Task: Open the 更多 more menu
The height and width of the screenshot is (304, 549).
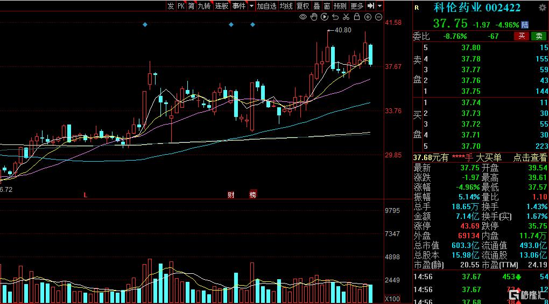Action: pos(357,6)
